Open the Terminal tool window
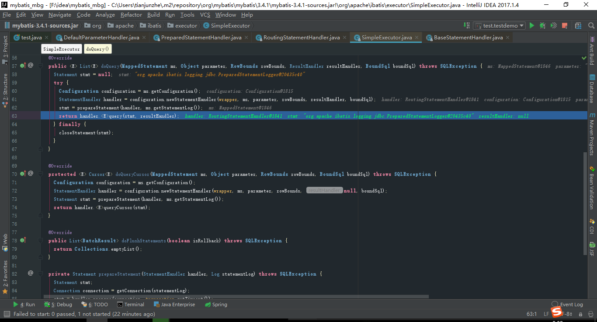The width and height of the screenshot is (597, 322). 131,304
